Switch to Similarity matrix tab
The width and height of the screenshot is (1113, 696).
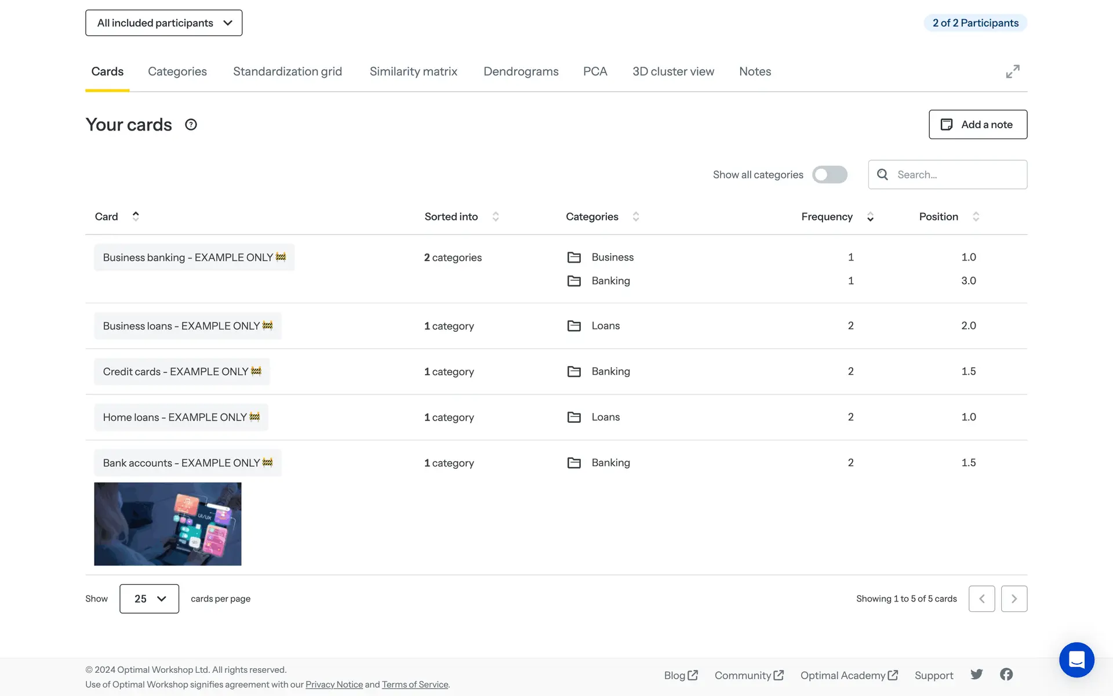[x=413, y=71]
